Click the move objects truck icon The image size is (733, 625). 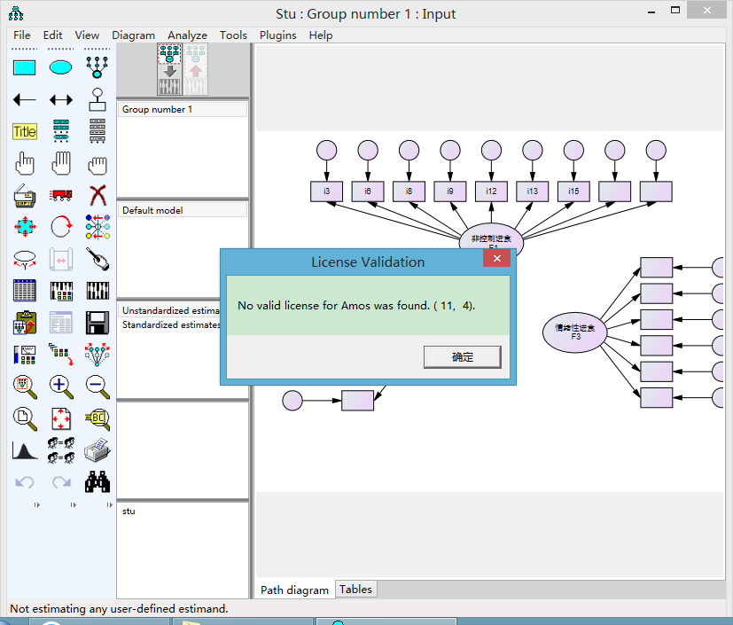point(60,195)
